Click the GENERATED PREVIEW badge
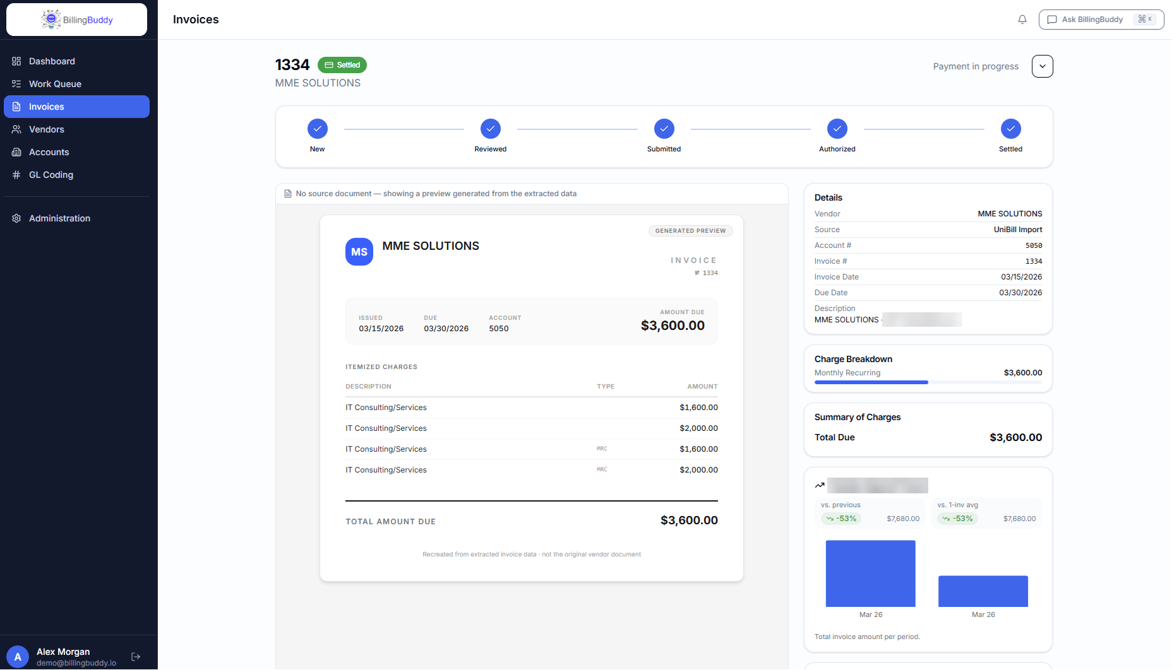The width and height of the screenshot is (1172, 670). coord(691,231)
